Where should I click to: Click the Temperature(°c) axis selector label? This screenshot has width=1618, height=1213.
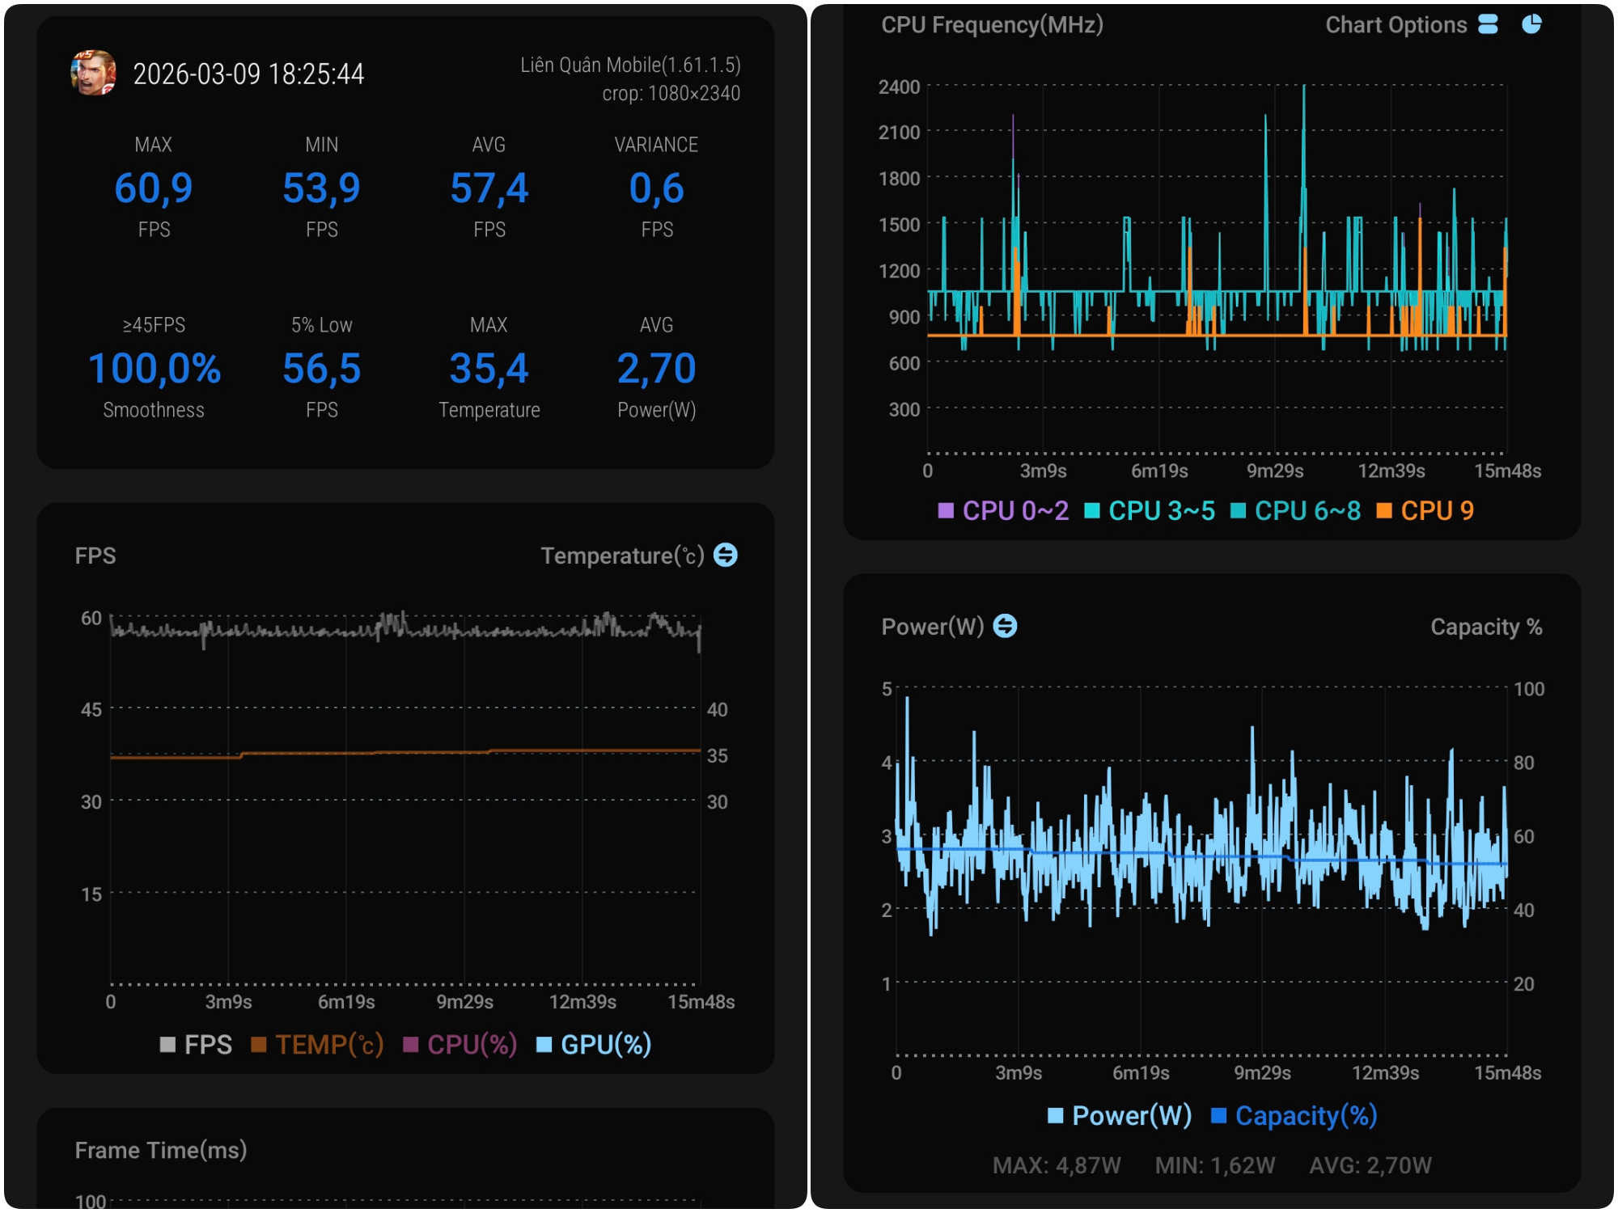coord(622,556)
